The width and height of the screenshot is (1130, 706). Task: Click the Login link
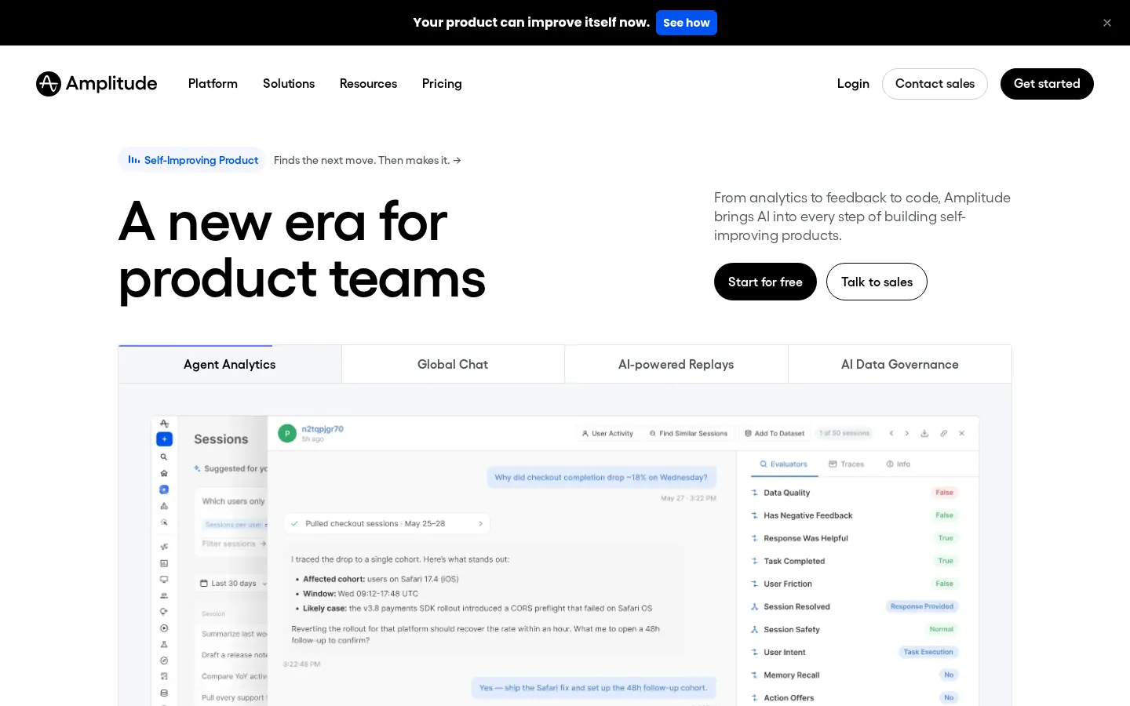coord(853,84)
